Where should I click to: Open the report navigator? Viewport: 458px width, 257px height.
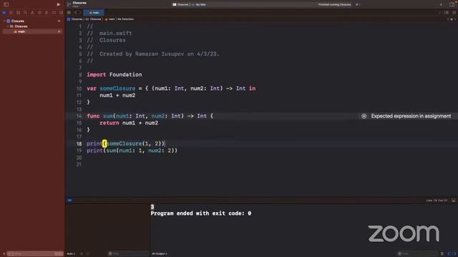[61, 13]
